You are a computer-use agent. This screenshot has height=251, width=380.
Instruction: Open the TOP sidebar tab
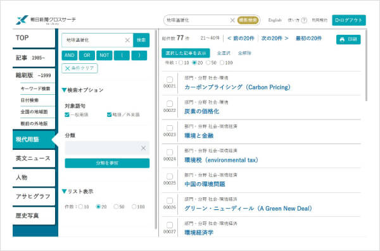(34, 38)
